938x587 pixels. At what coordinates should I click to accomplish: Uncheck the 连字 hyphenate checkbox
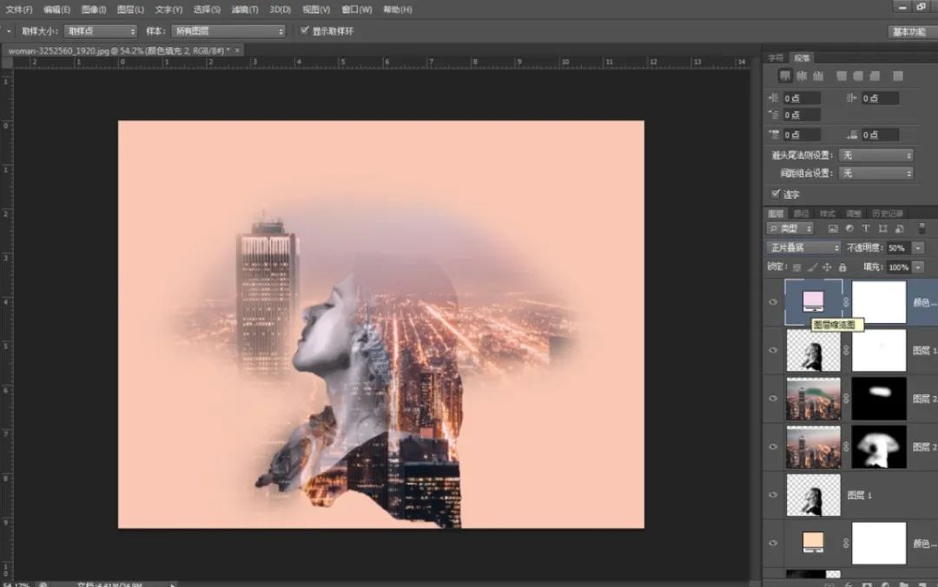click(x=776, y=194)
